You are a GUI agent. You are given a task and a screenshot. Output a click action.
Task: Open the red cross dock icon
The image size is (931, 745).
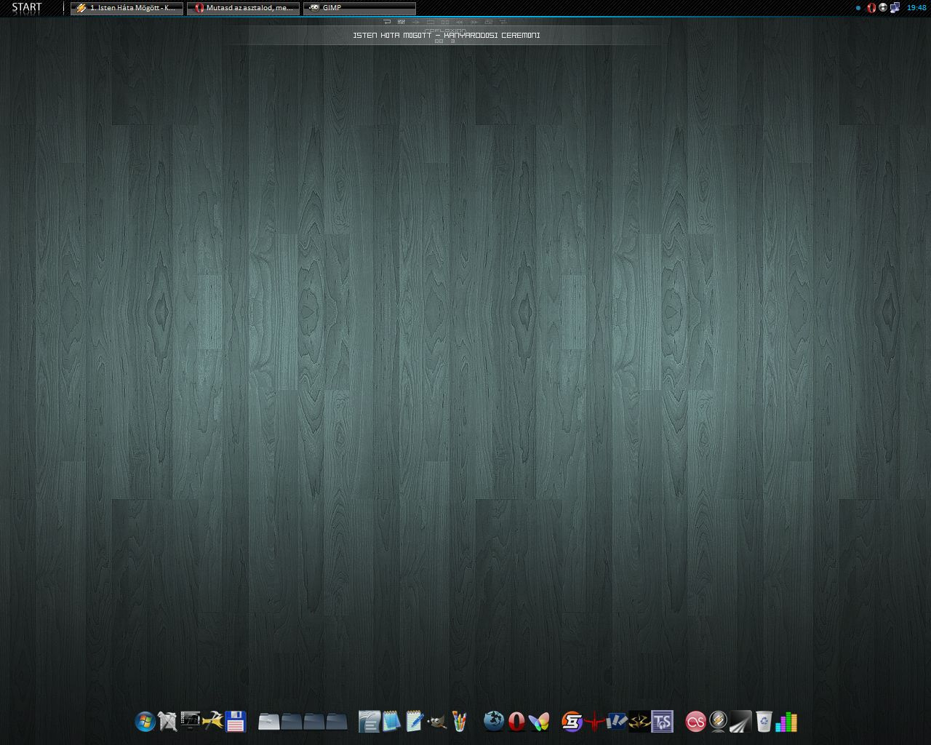[595, 722]
